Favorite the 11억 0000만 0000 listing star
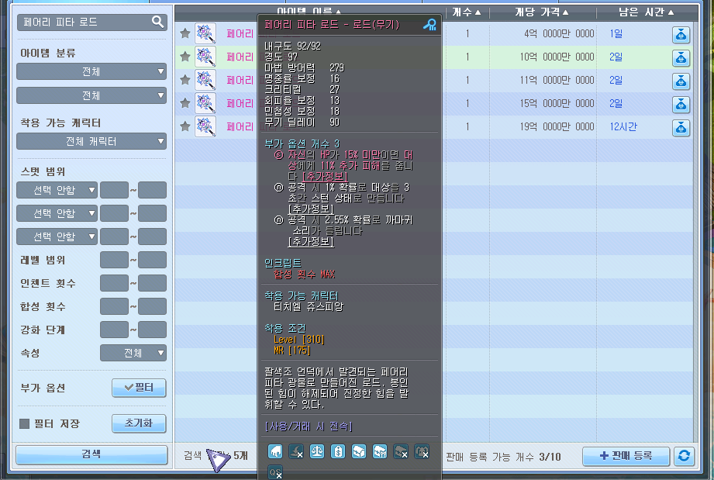The width and height of the screenshot is (714, 480). tap(185, 80)
